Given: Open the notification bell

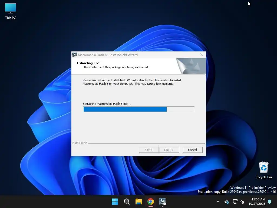Looking at the screenshot, I should [270, 201].
